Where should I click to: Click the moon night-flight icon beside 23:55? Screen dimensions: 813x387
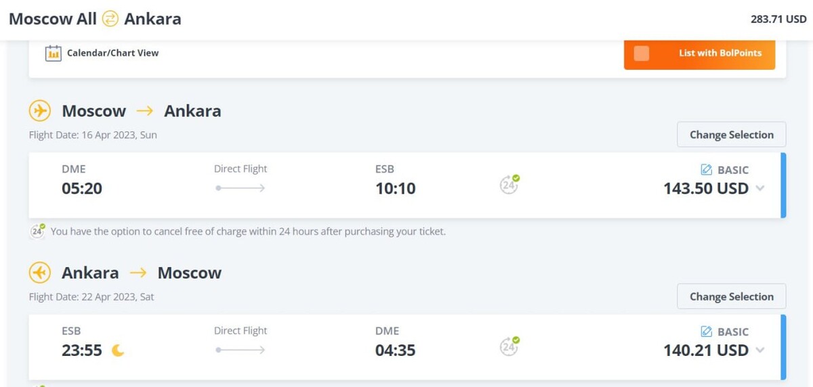pos(119,350)
